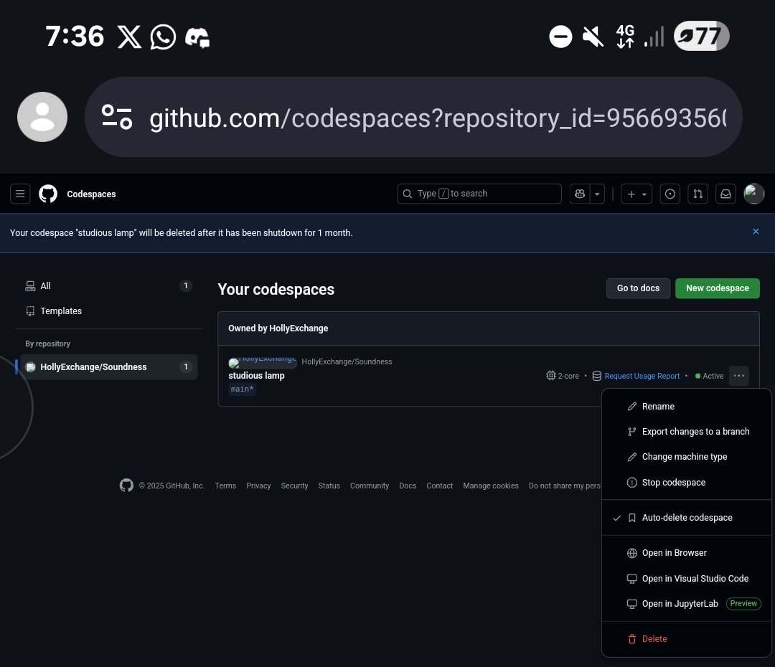Select All codespaces in sidebar
This screenshot has height=667, width=775.
[x=108, y=285]
